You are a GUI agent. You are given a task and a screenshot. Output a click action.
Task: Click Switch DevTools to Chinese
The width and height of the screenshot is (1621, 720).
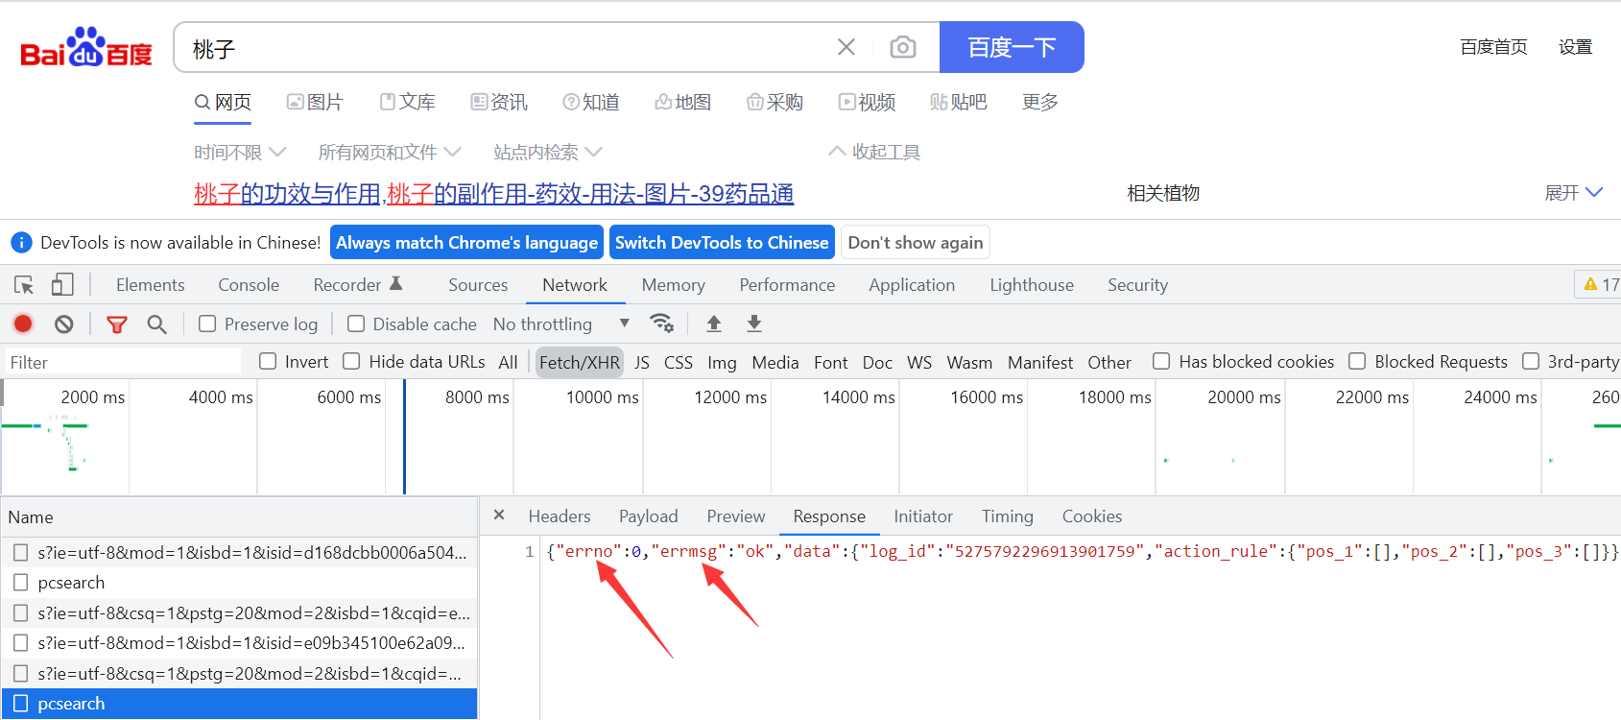click(x=722, y=243)
